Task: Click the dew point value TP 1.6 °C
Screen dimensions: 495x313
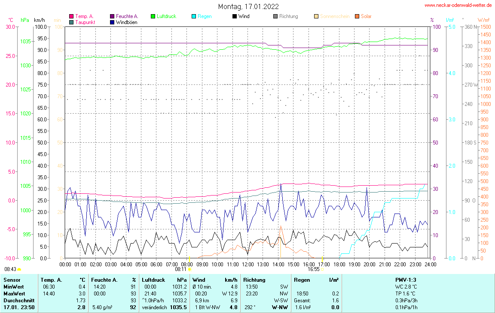Action: click(405, 294)
